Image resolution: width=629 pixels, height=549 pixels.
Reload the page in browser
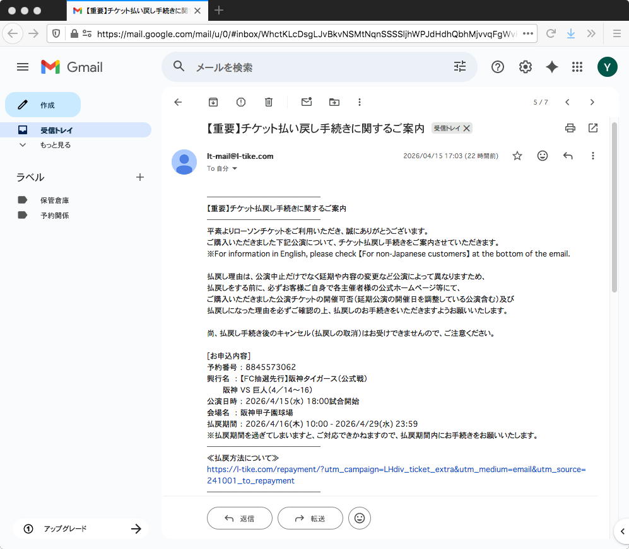(551, 33)
